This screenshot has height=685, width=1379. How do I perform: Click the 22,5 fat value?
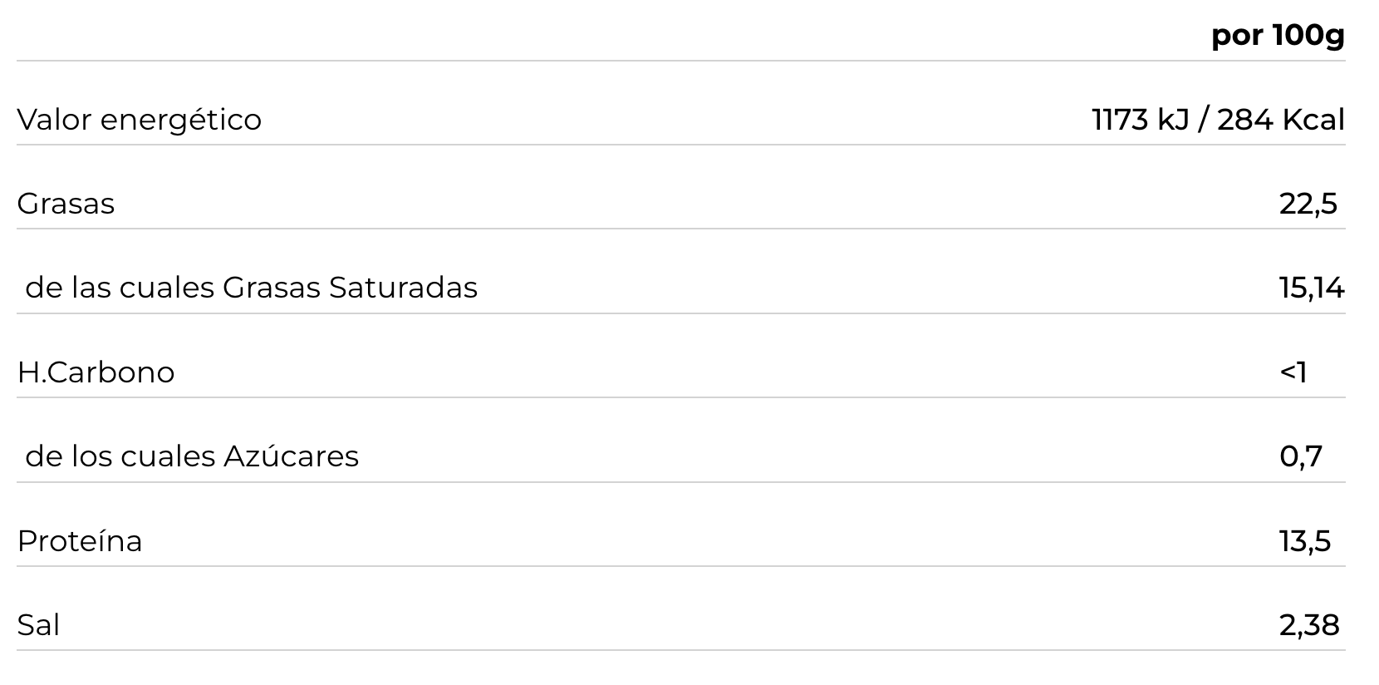coord(1308,204)
